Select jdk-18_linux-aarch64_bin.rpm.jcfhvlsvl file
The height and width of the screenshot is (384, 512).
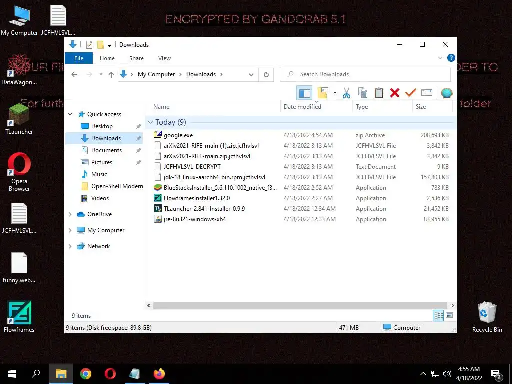tap(214, 177)
